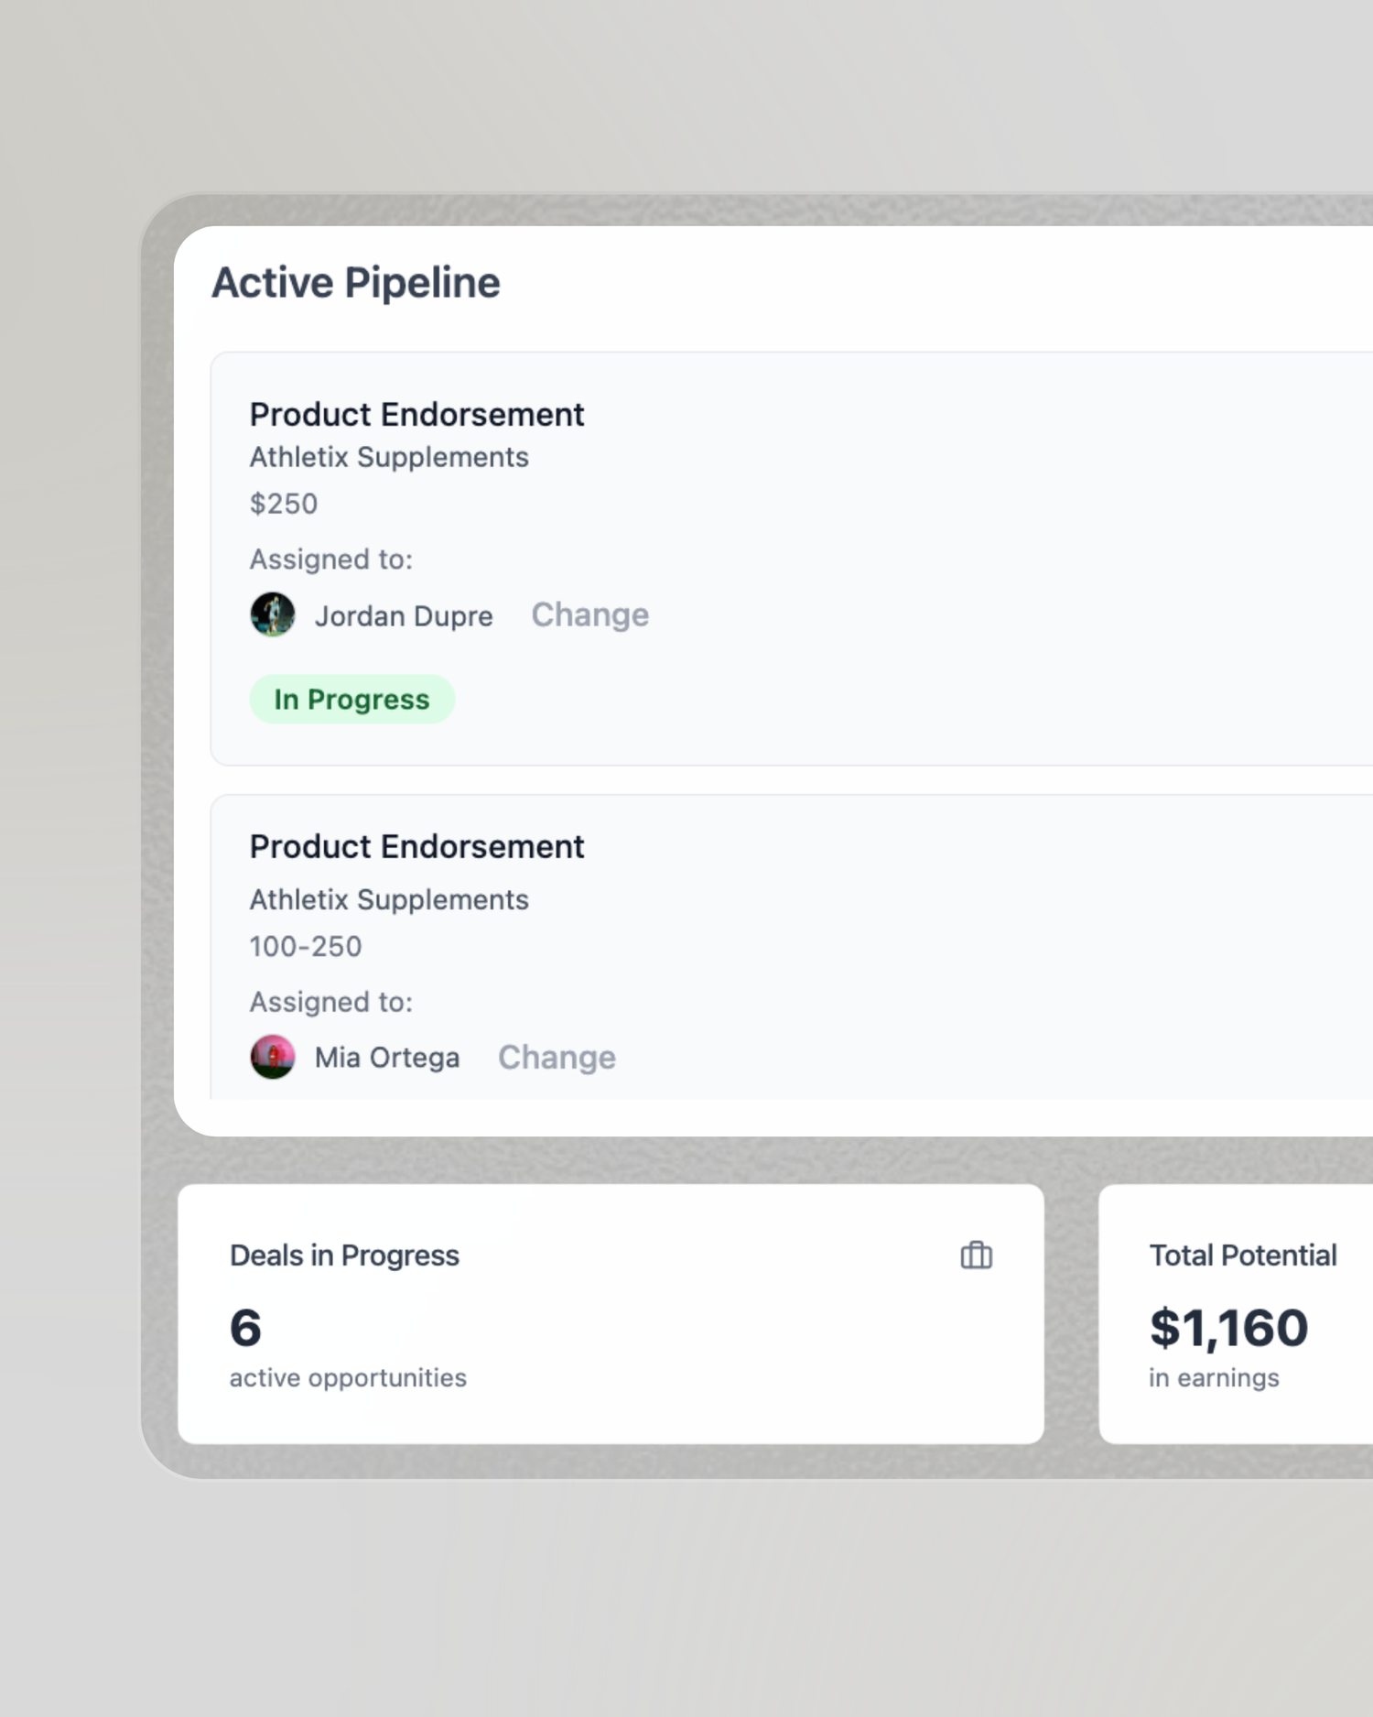Select the Mia Ortega assignee name

387,1058
